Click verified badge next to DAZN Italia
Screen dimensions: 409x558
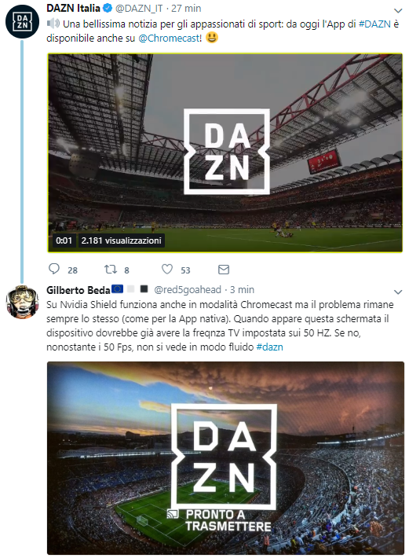(x=108, y=8)
